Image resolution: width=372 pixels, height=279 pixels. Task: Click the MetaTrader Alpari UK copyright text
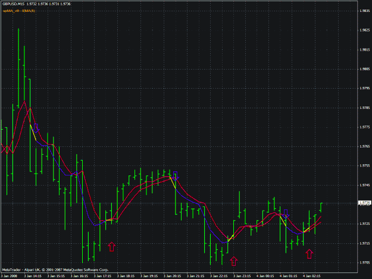pyautogui.click(x=55, y=269)
